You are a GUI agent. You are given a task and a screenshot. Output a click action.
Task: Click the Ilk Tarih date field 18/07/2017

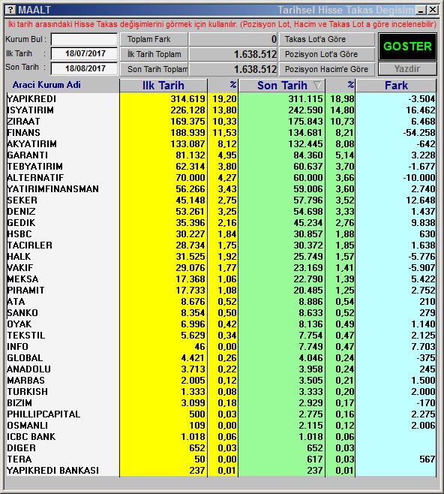pos(84,53)
